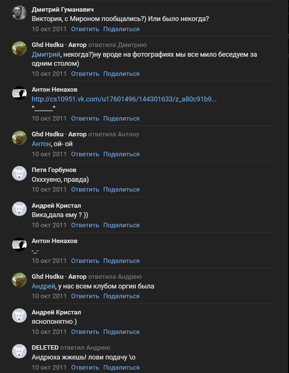The width and height of the screenshot is (289, 373).
Task: Open Петя Горбунов's default dog avatar
Action: coord(19,174)
